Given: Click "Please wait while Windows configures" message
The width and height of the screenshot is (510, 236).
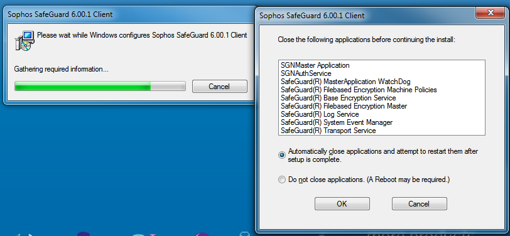Looking at the screenshot, I should [x=142, y=35].
